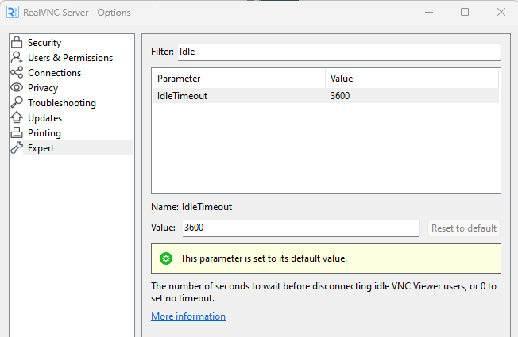The height and width of the screenshot is (337, 518).
Task: Click the Parameter column header
Action: pos(238,79)
